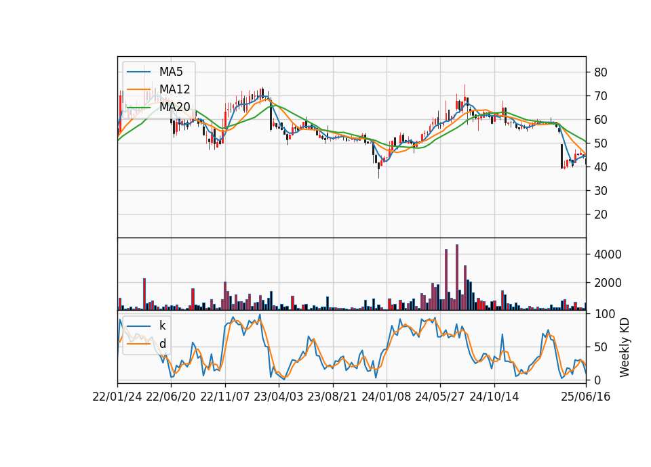Click the MA12 legend label
Image resolution: width=651 pixels, height=467 pixels.
coord(174,89)
